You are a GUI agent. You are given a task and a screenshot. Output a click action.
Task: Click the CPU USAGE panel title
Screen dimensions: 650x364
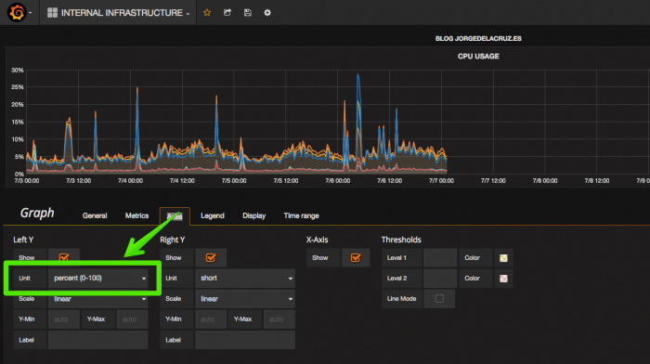[478, 57]
